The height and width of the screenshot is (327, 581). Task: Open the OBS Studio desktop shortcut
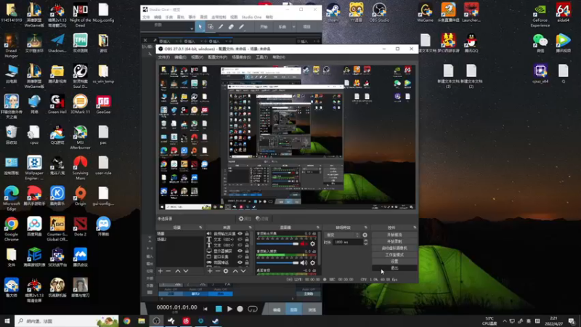(379, 12)
